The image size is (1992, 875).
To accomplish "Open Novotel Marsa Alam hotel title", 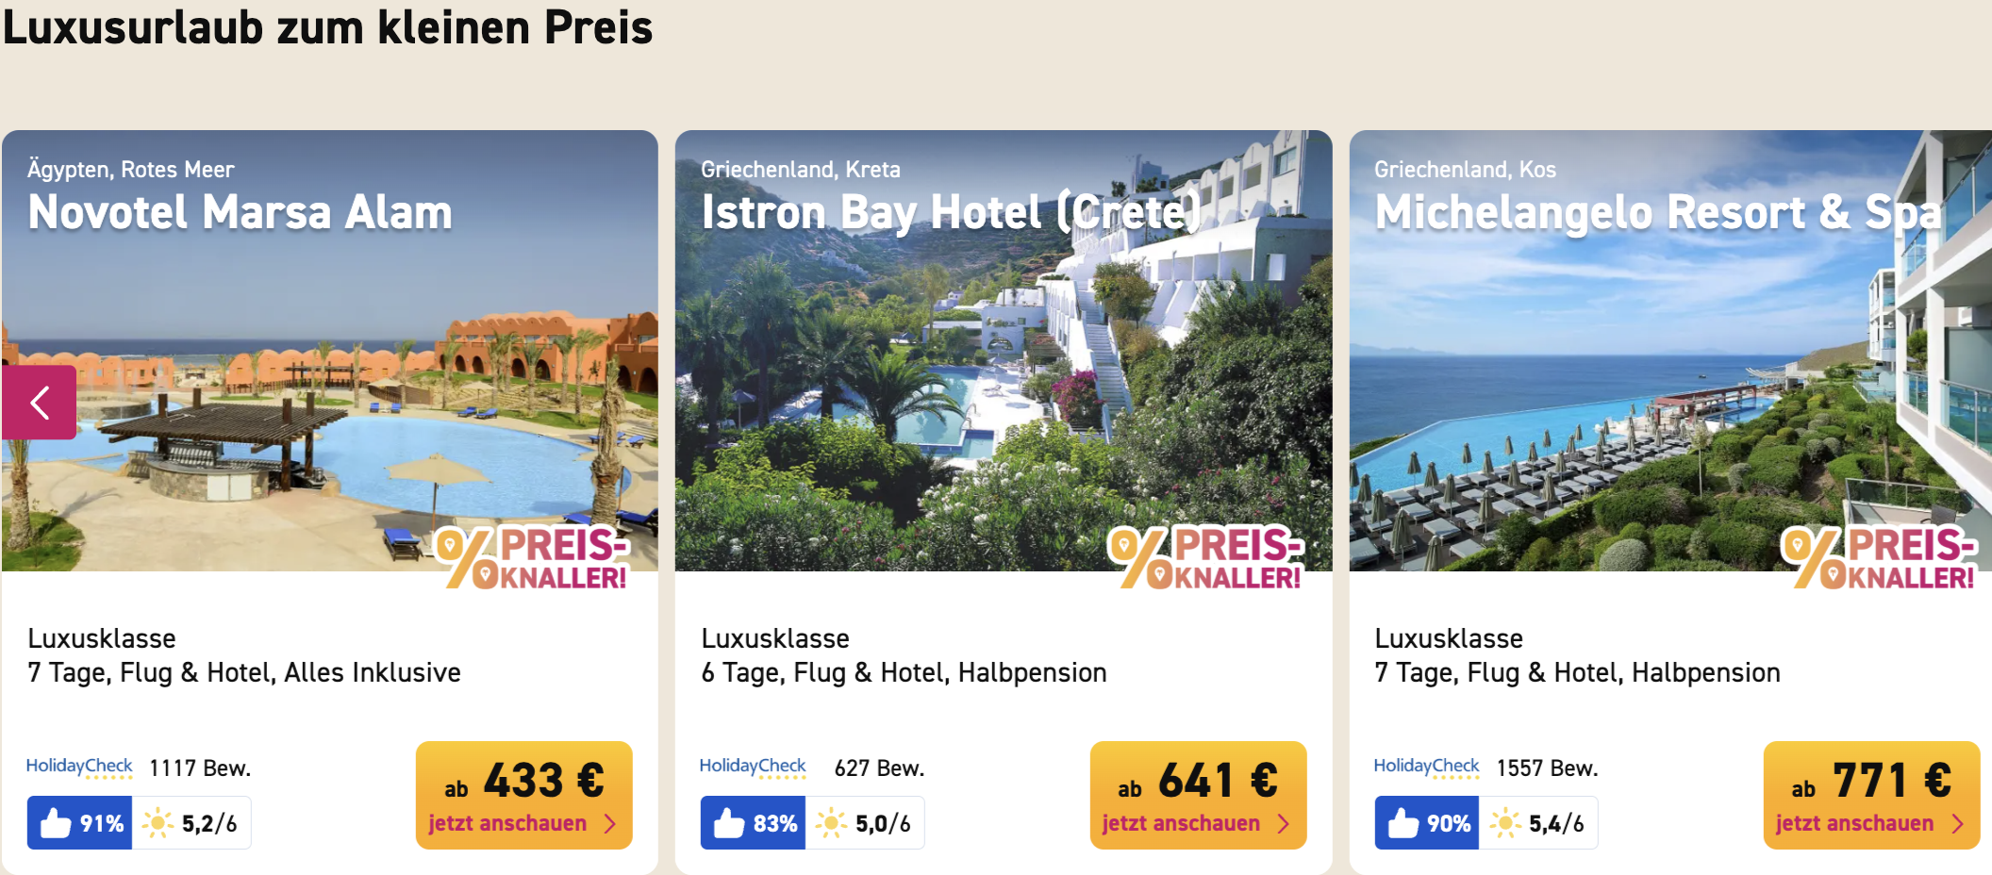I will (241, 212).
